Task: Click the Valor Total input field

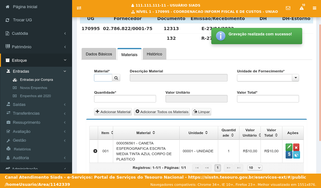Action: (x=268, y=99)
